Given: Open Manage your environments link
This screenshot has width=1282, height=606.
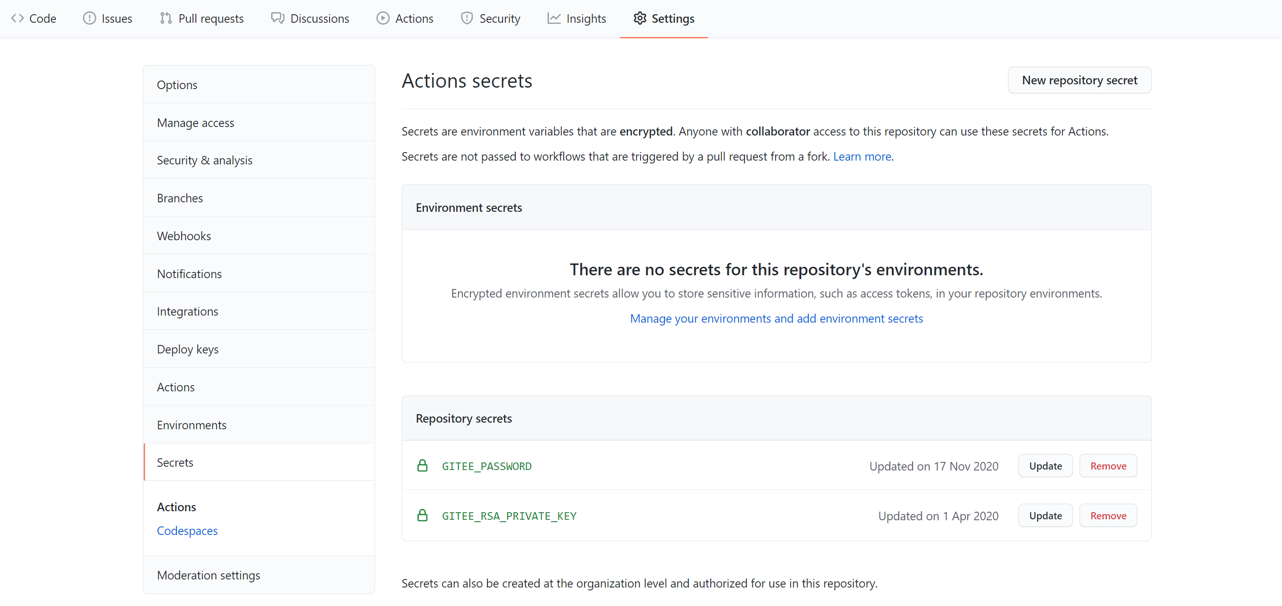Looking at the screenshot, I should click(776, 318).
